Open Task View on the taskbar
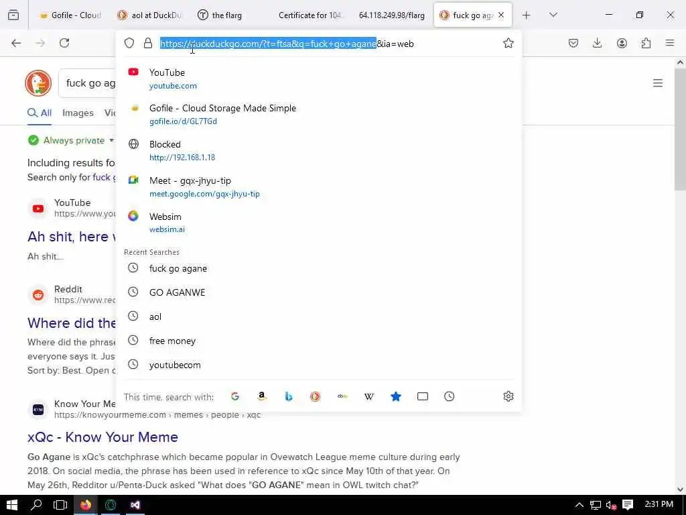The width and height of the screenshot is (686, 515). pos(60,505)
